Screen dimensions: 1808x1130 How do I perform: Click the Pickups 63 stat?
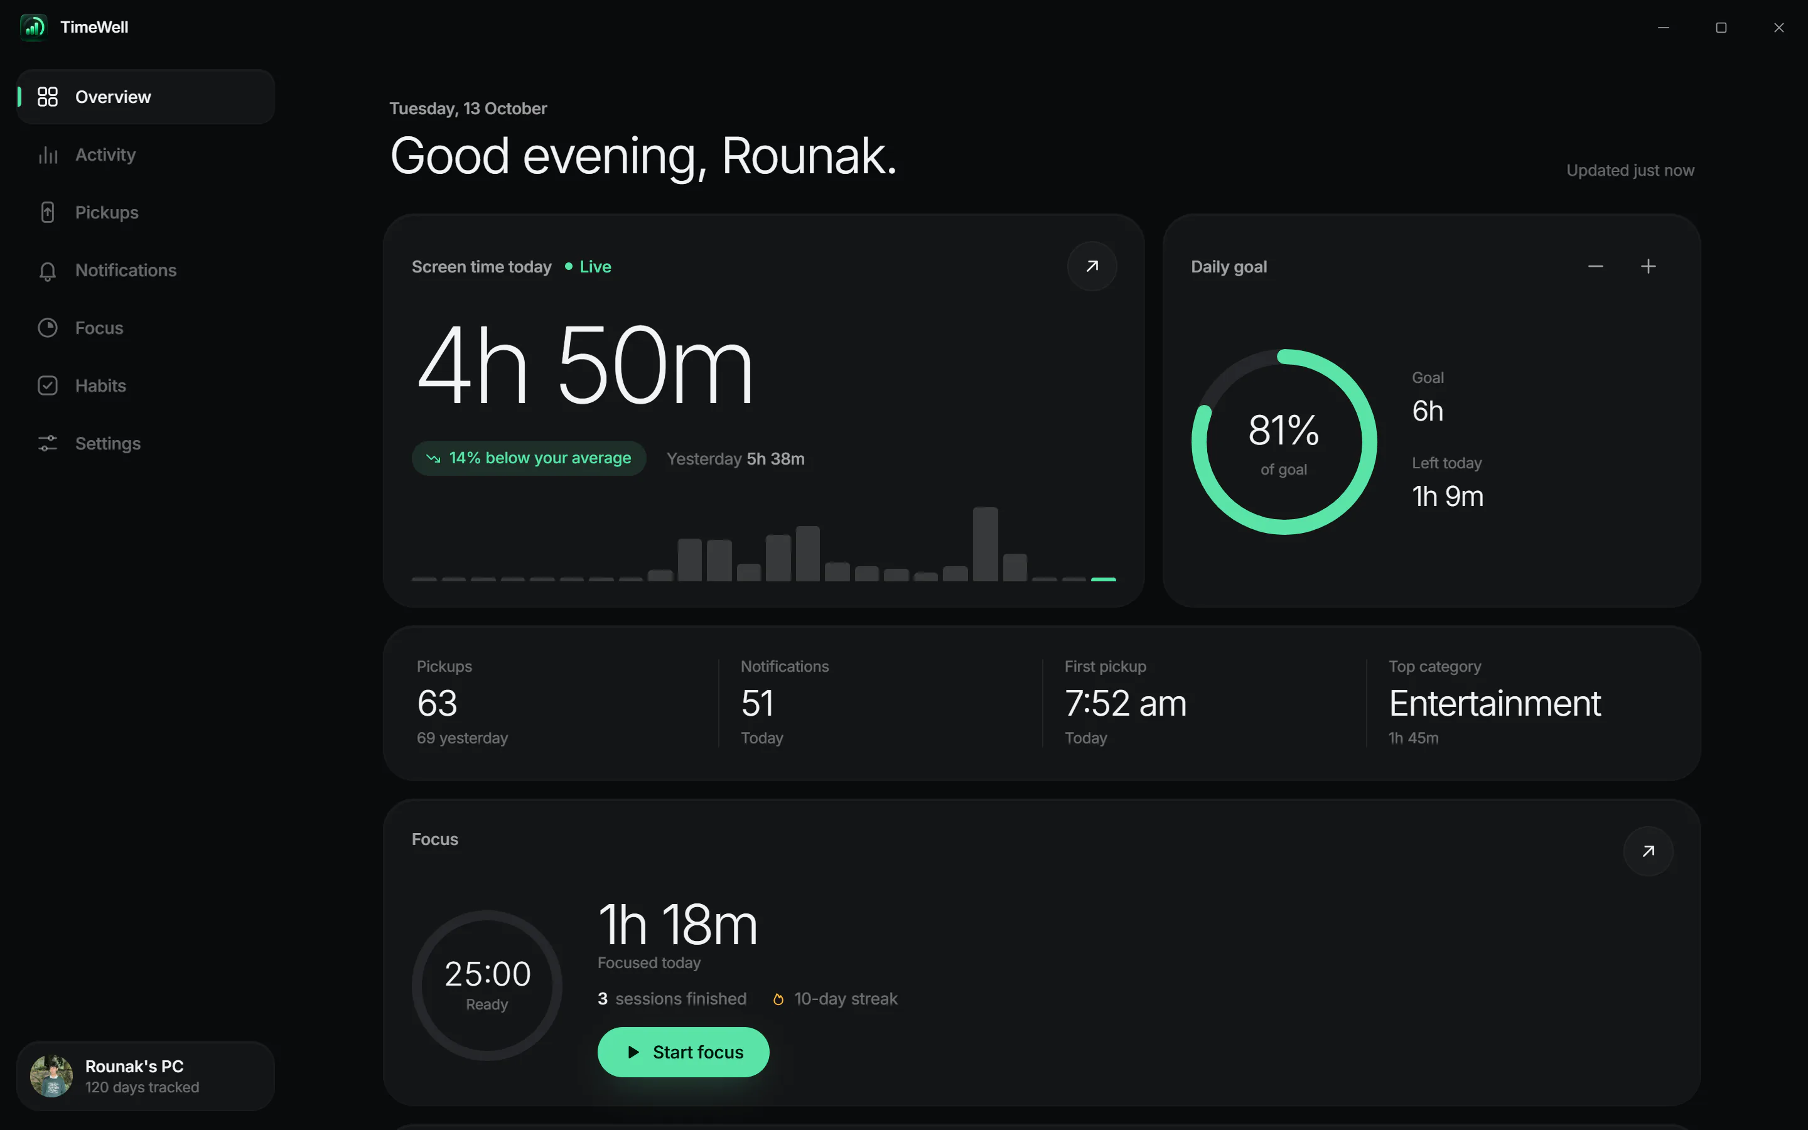(437, 703)
